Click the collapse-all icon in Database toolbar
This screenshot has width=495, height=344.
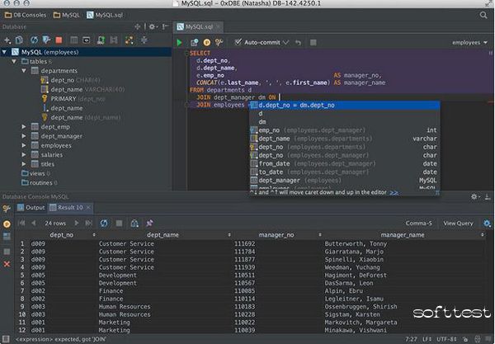[x=144, y=40]
